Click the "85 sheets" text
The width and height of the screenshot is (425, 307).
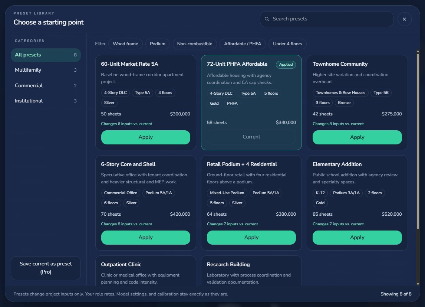click(323, 214)
